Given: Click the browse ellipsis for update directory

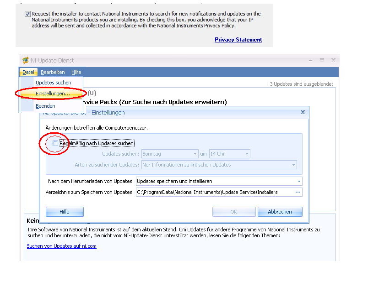Looking at the screenshot, I should [298, 192].
